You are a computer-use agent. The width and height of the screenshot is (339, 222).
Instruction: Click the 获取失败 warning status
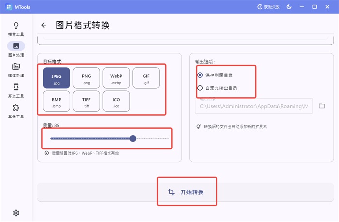(x=268, y=7)
